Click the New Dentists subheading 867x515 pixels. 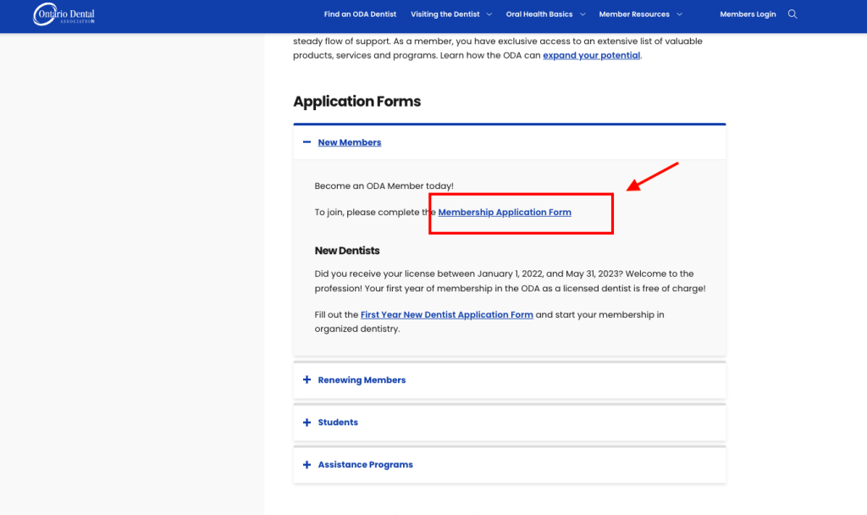coord(347,251)
